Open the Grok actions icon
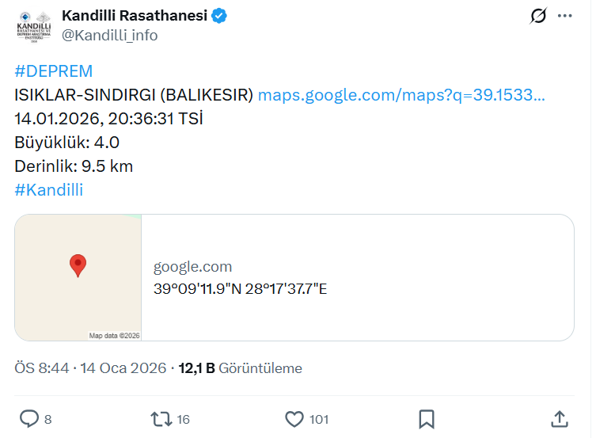 [x=538, y=16]
